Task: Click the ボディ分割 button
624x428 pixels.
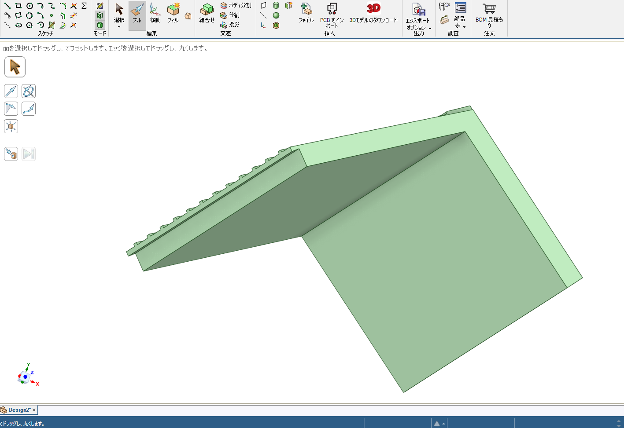Action: pos(236,5)
